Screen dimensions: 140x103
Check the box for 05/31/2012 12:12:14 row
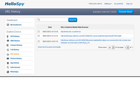39,36
